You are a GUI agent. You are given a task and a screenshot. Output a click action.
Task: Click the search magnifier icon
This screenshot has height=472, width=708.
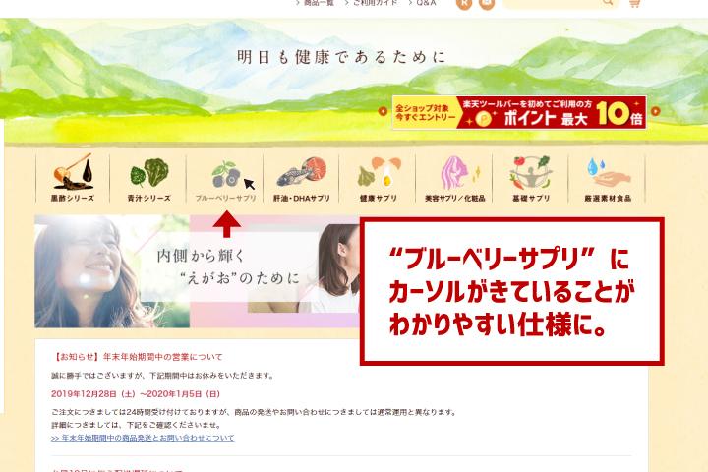click(608, 4)
